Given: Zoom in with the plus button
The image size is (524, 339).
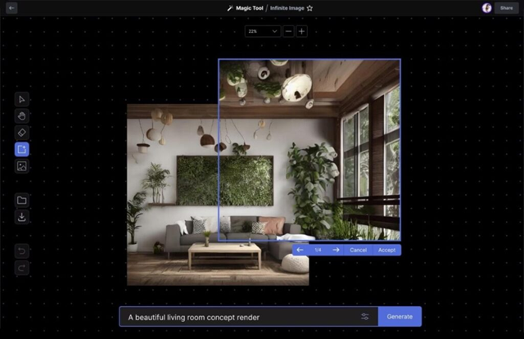Looking at the screenshot, I should click(x=302, y=31).
